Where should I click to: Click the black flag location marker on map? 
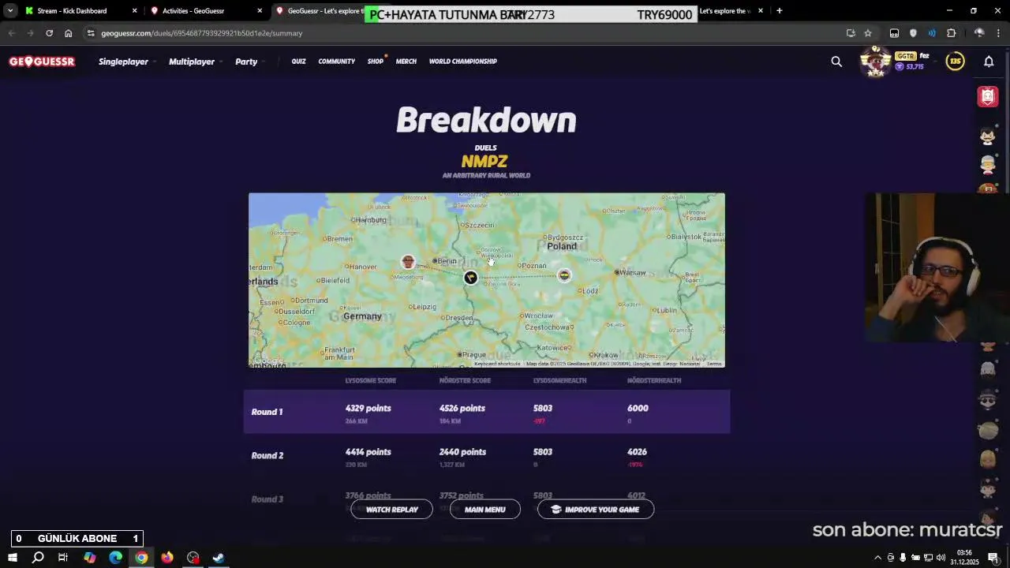pyautogui.click(x=470, y=277)
